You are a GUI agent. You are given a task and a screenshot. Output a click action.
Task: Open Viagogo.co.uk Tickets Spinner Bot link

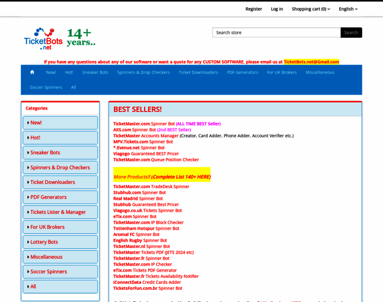[148, 210]
